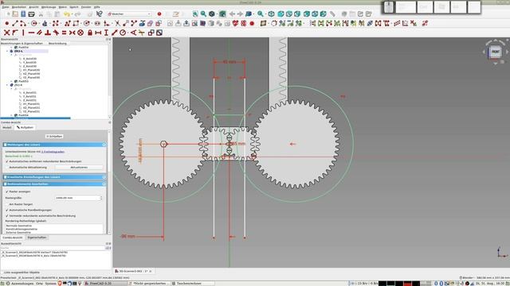Switch to isometric view icon

(271, 14)
